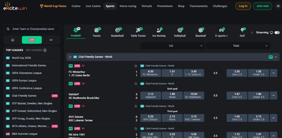Expand more markets for KVV Zelzate match

point(273,118)
